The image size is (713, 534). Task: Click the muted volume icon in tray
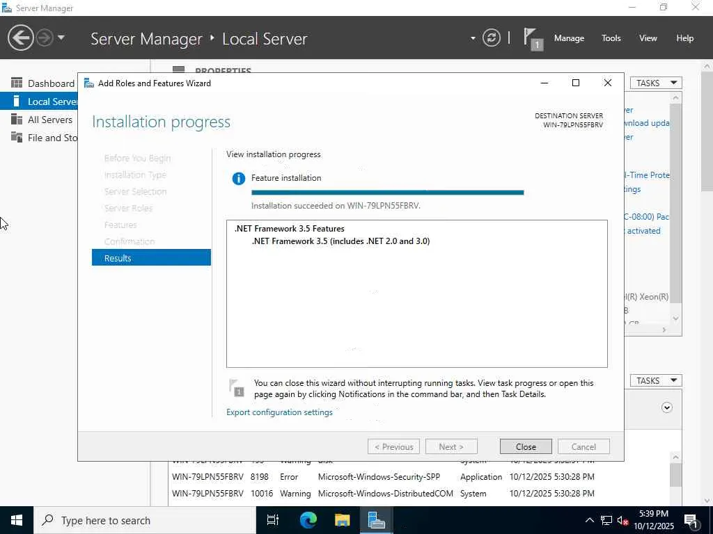point(623,520)
